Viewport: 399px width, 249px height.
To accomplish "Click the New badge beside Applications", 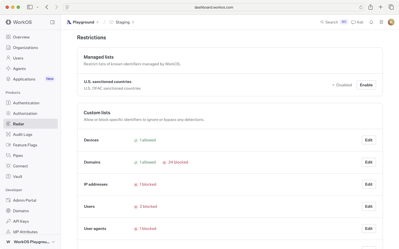I will click(x=50, y=79).
